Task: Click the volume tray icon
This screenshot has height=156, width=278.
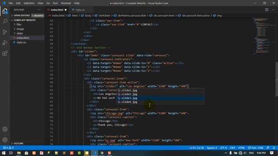Action: [x=245, y=153]
